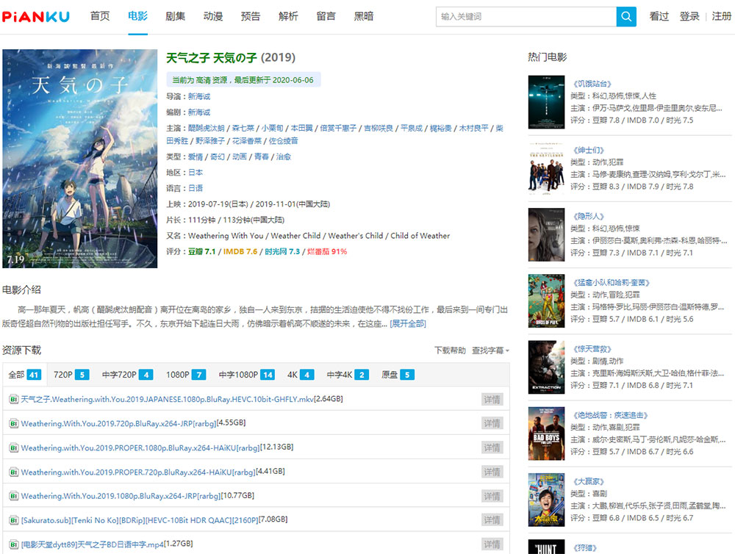The height and width of the screenshot is (554, 735).
Task: Click BT icon of GHFLY.mkv torrent row
Action: [13, 399]
